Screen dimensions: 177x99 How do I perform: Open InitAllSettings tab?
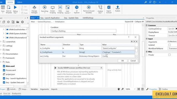pos(88,18)
